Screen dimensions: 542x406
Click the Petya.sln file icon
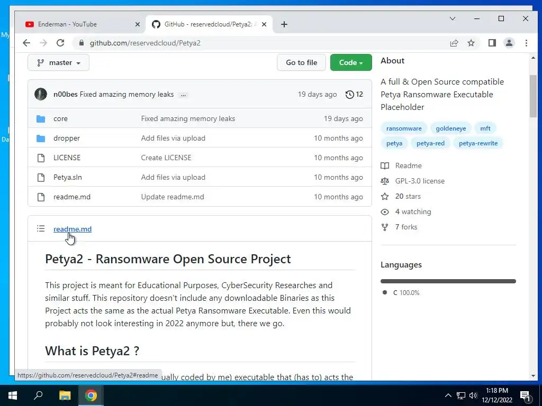click(41, 178)
